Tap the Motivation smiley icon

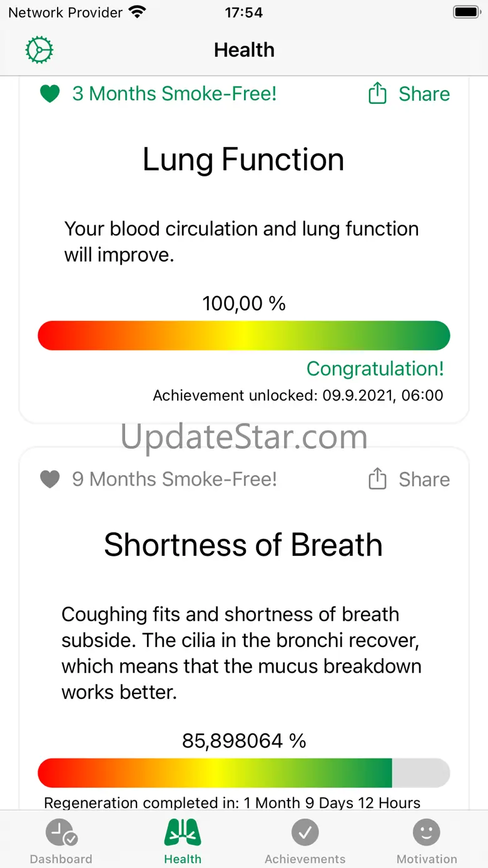tap(427, 833)
